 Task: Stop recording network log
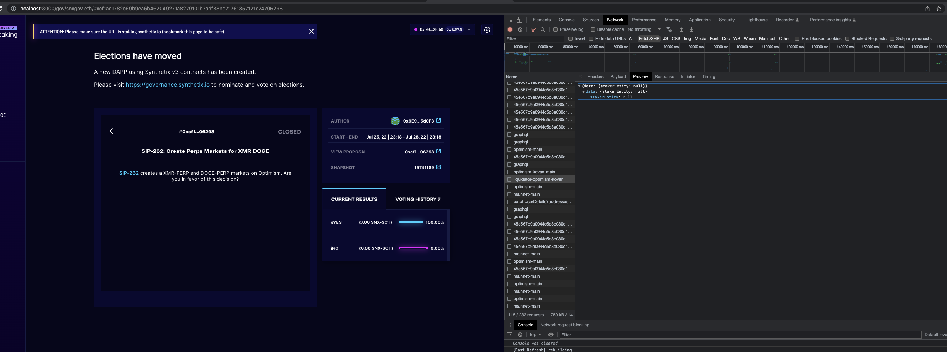point(510,29)
